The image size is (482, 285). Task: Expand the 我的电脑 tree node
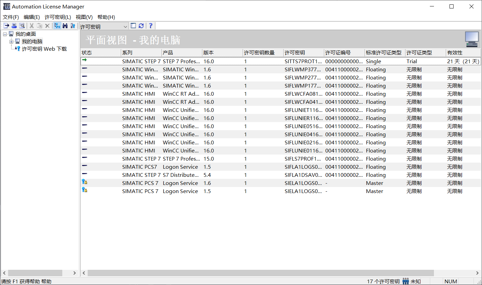pos(11,42)
